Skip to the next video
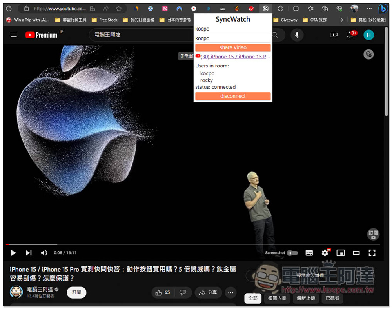 point(29,253)
